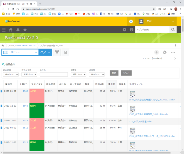184x154 pixels.
Task: Reload the browser page
Action: 13,9
